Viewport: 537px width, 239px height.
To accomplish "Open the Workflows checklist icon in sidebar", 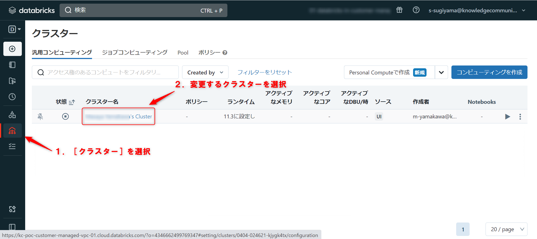I will [12, 146].
